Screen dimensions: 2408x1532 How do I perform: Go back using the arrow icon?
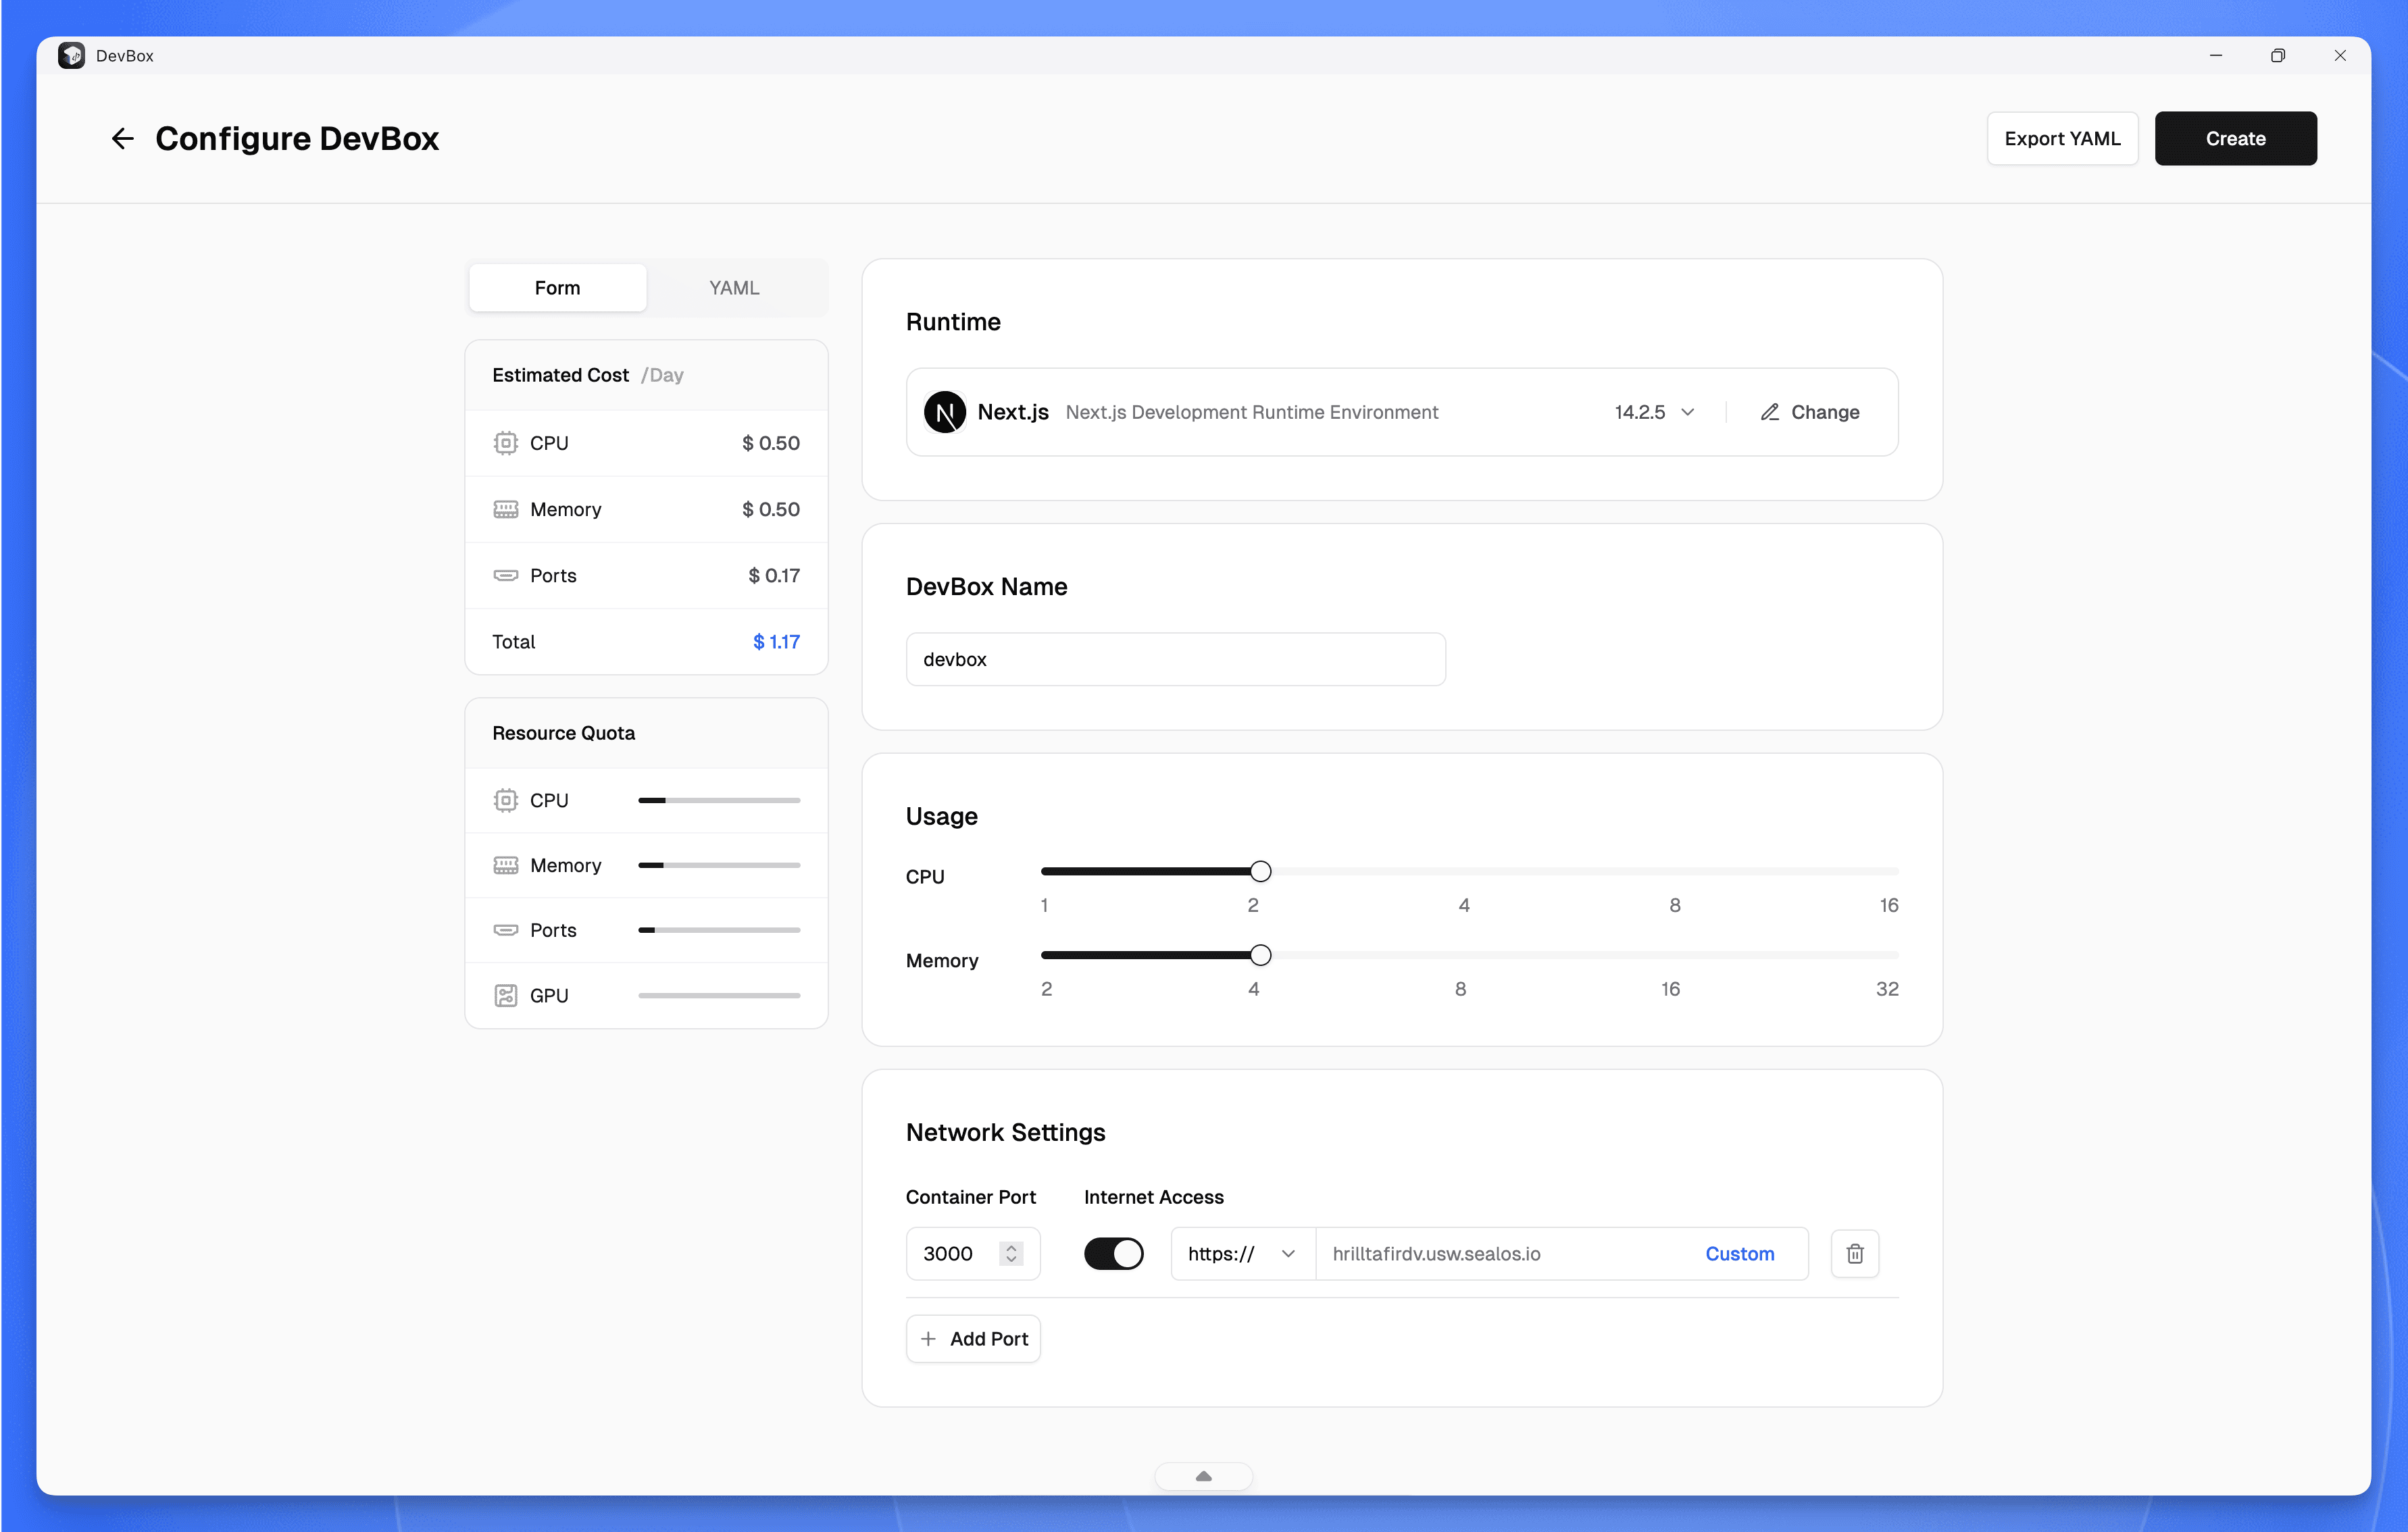coord(122,138)
